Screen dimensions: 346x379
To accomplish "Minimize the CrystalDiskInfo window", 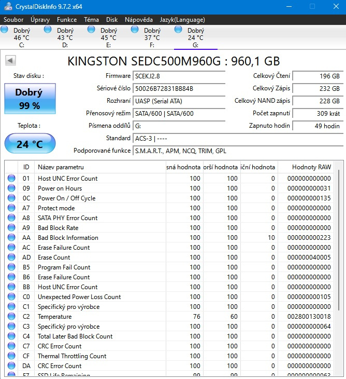I will tap(289, 7).
